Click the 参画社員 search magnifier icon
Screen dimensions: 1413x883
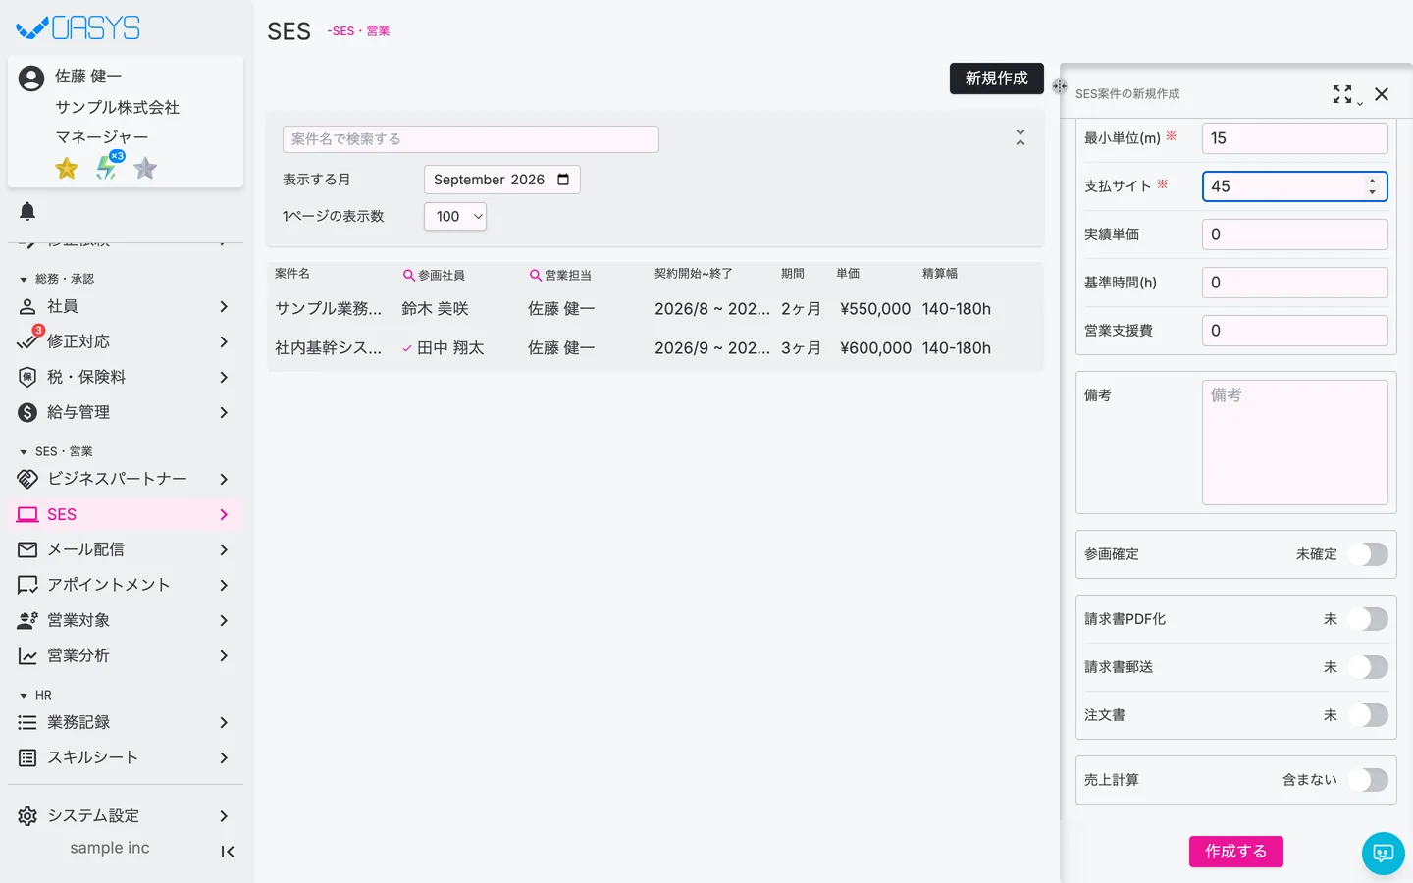(409, 276)
